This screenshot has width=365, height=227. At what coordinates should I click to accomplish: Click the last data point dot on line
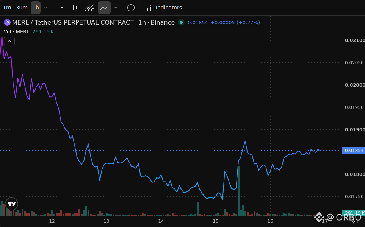pyautogui.click(x=318, y=150)
